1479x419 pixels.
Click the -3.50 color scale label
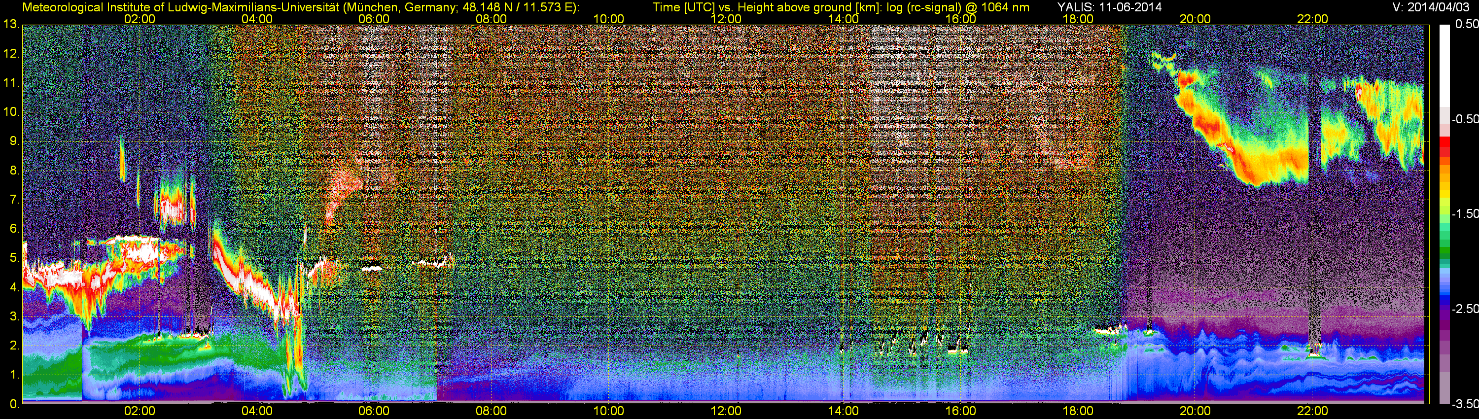(1465, 404)
